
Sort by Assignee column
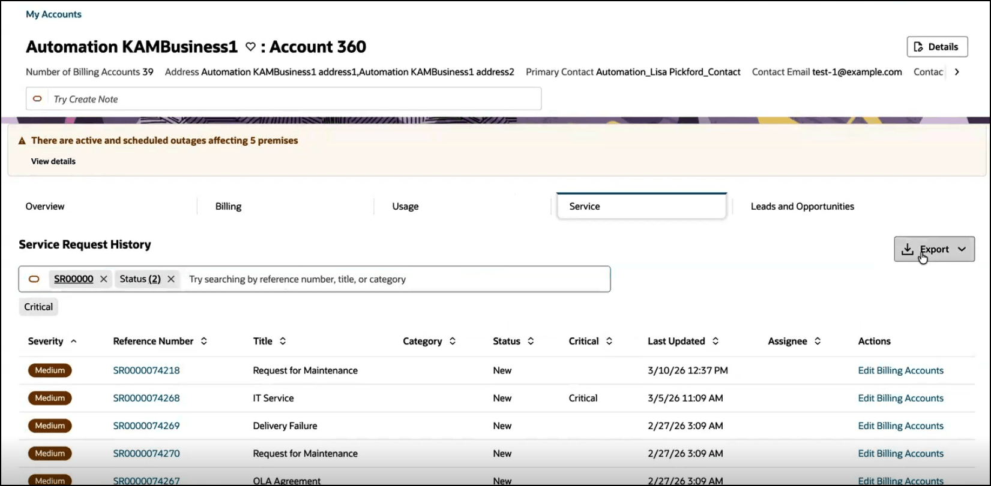pyautogui.click(x=818, y=341)
